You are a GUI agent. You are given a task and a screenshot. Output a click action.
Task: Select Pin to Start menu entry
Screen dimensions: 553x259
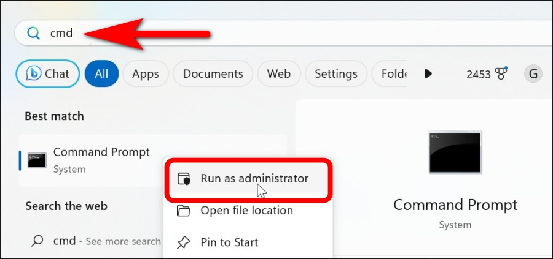pyautogui.click(x=247, y=242)
